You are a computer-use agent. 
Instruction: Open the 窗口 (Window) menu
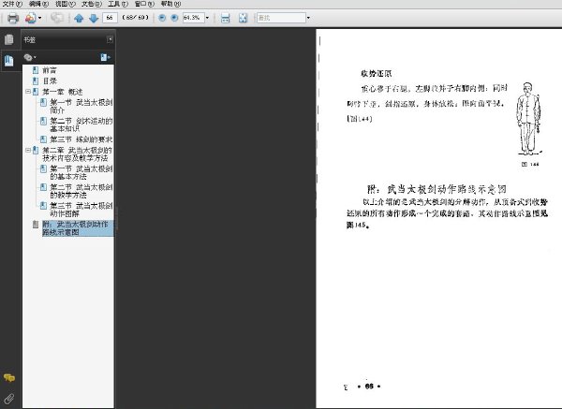pos(144,4)
